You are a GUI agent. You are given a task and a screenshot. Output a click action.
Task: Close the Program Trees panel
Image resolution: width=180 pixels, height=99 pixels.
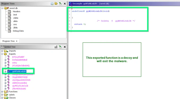(65, 4)
